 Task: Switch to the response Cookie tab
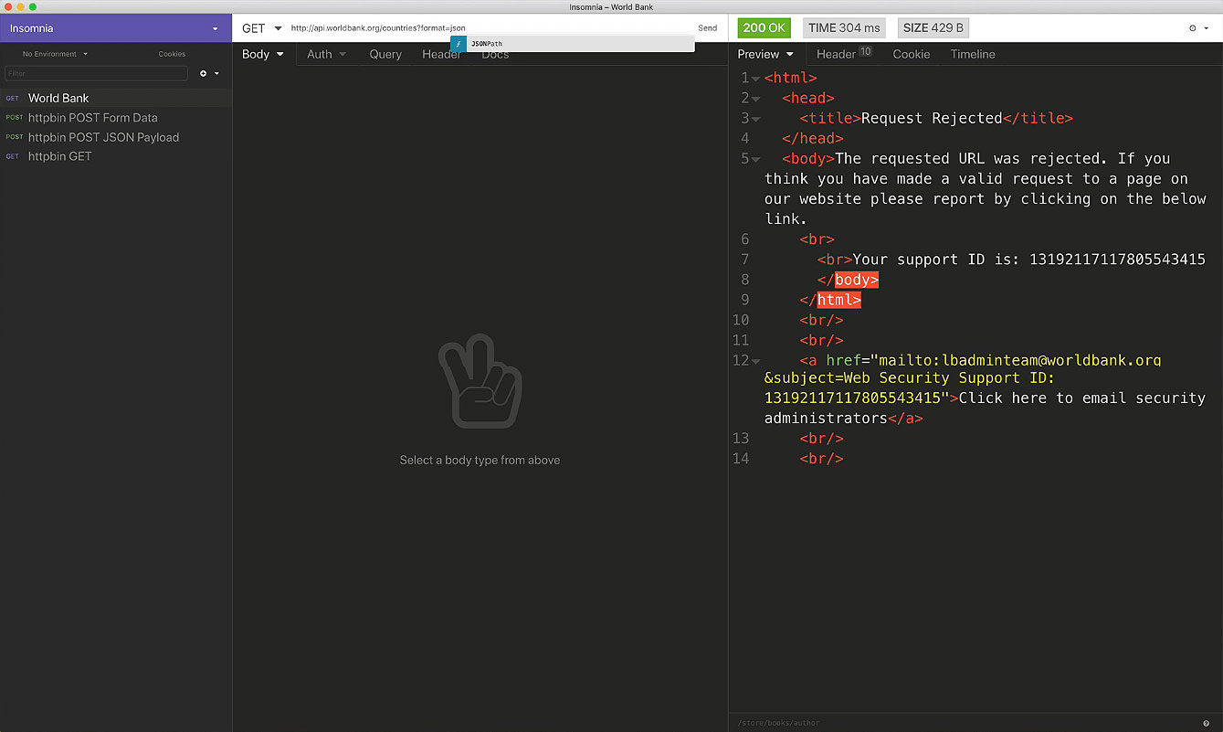coord(912,55)
